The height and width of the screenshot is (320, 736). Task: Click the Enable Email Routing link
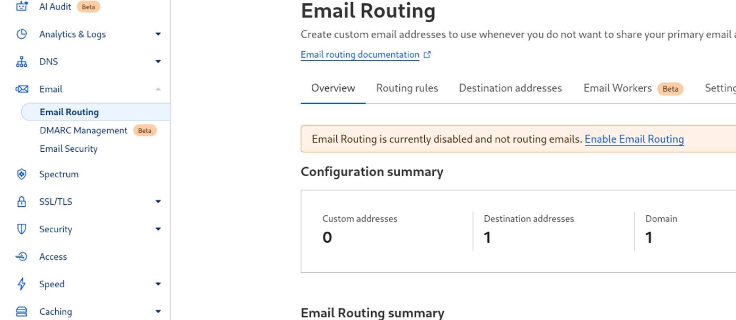[634, 139]
